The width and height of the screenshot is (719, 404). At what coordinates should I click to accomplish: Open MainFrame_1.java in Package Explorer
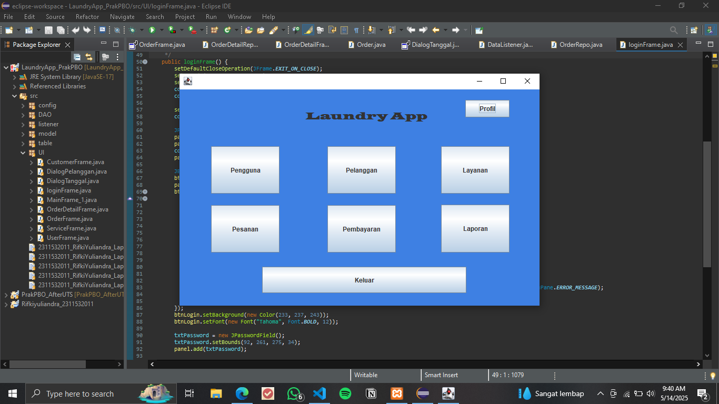(72, 200)
